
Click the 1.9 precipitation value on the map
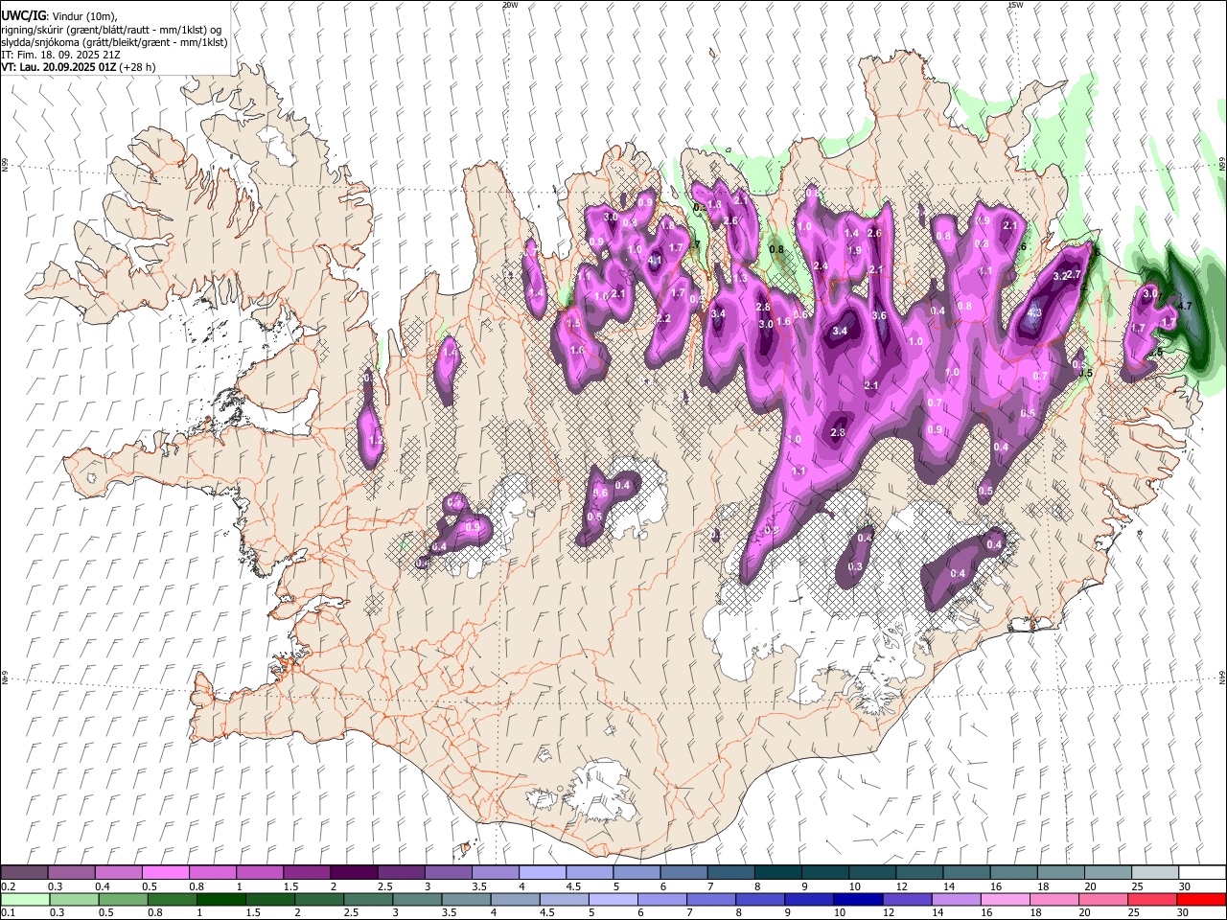[855, 250]
